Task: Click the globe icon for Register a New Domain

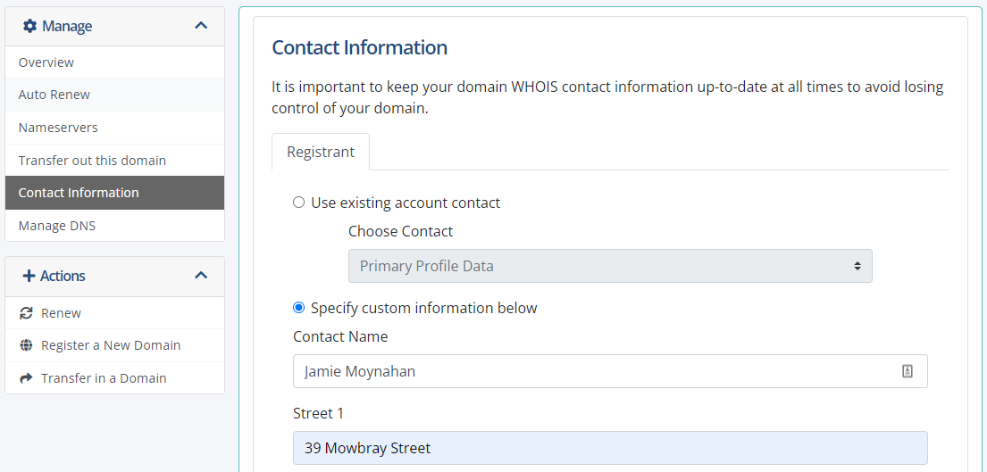Action: pyautogui.click(x=27, y=345)
